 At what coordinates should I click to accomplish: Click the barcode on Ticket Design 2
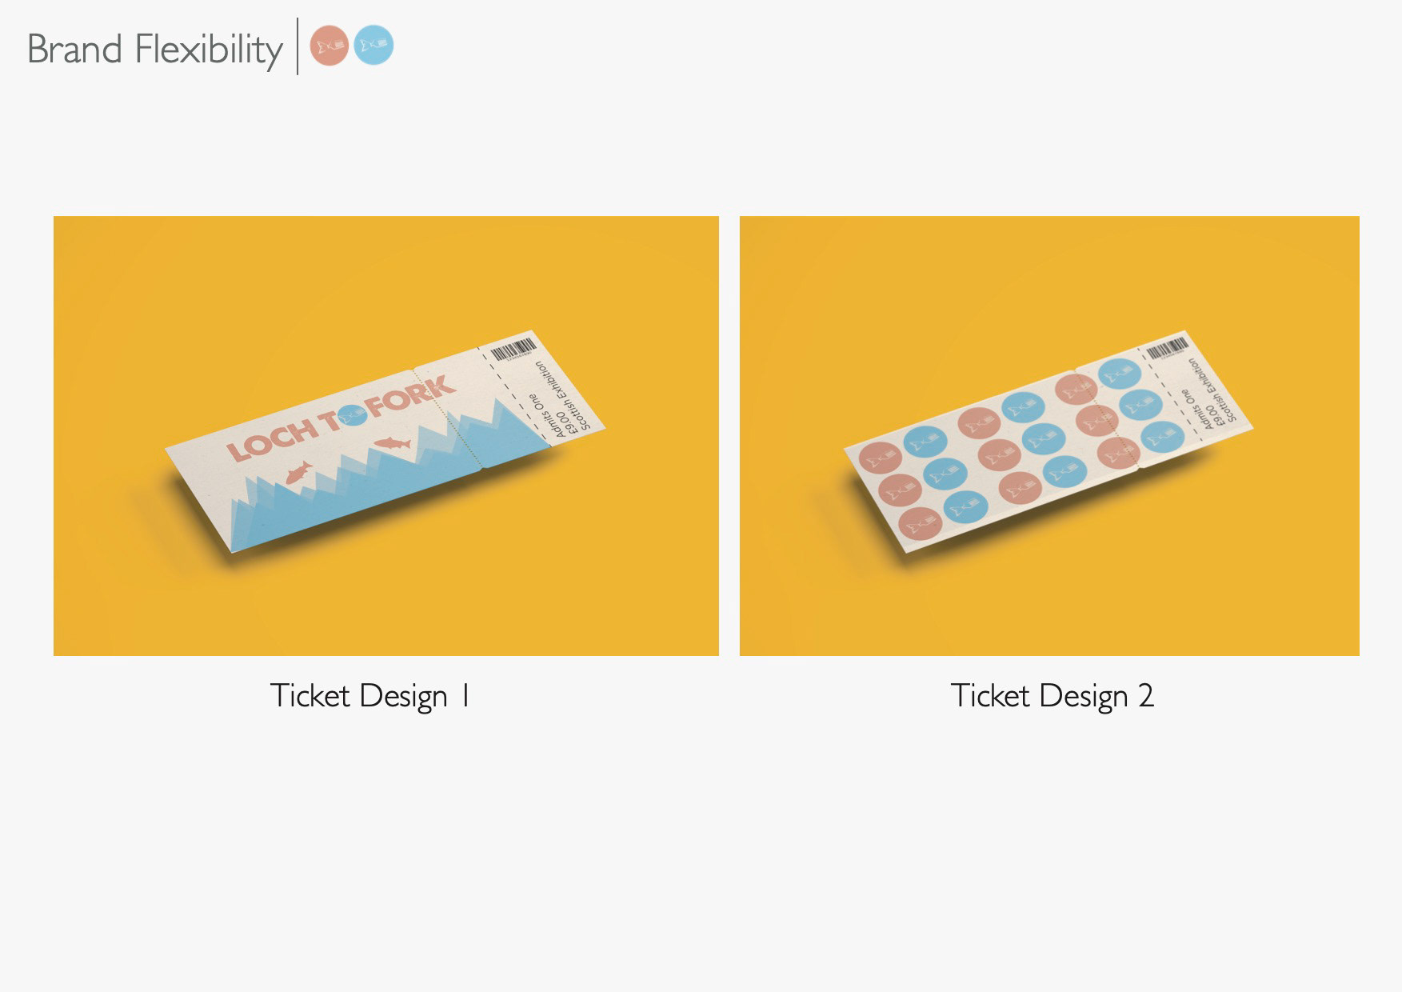coord(1168,350)
